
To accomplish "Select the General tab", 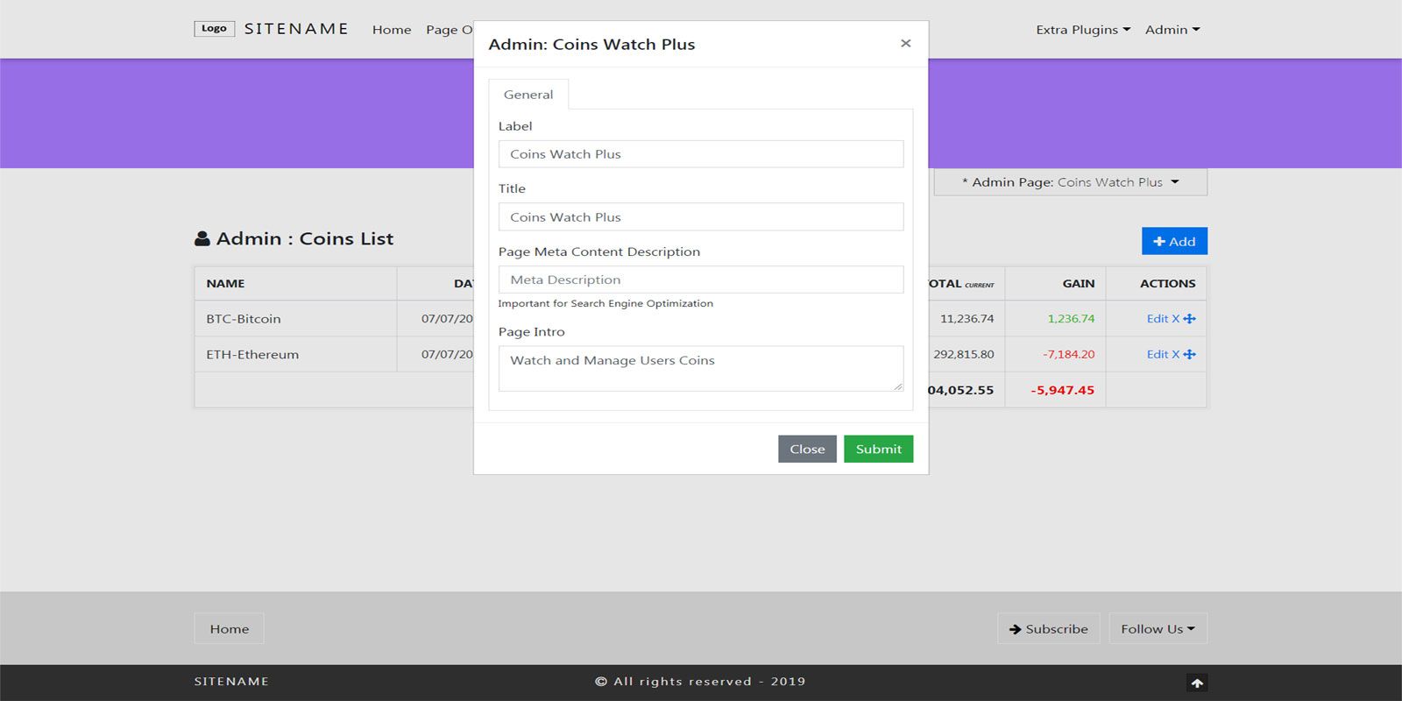I will [528, 95].
